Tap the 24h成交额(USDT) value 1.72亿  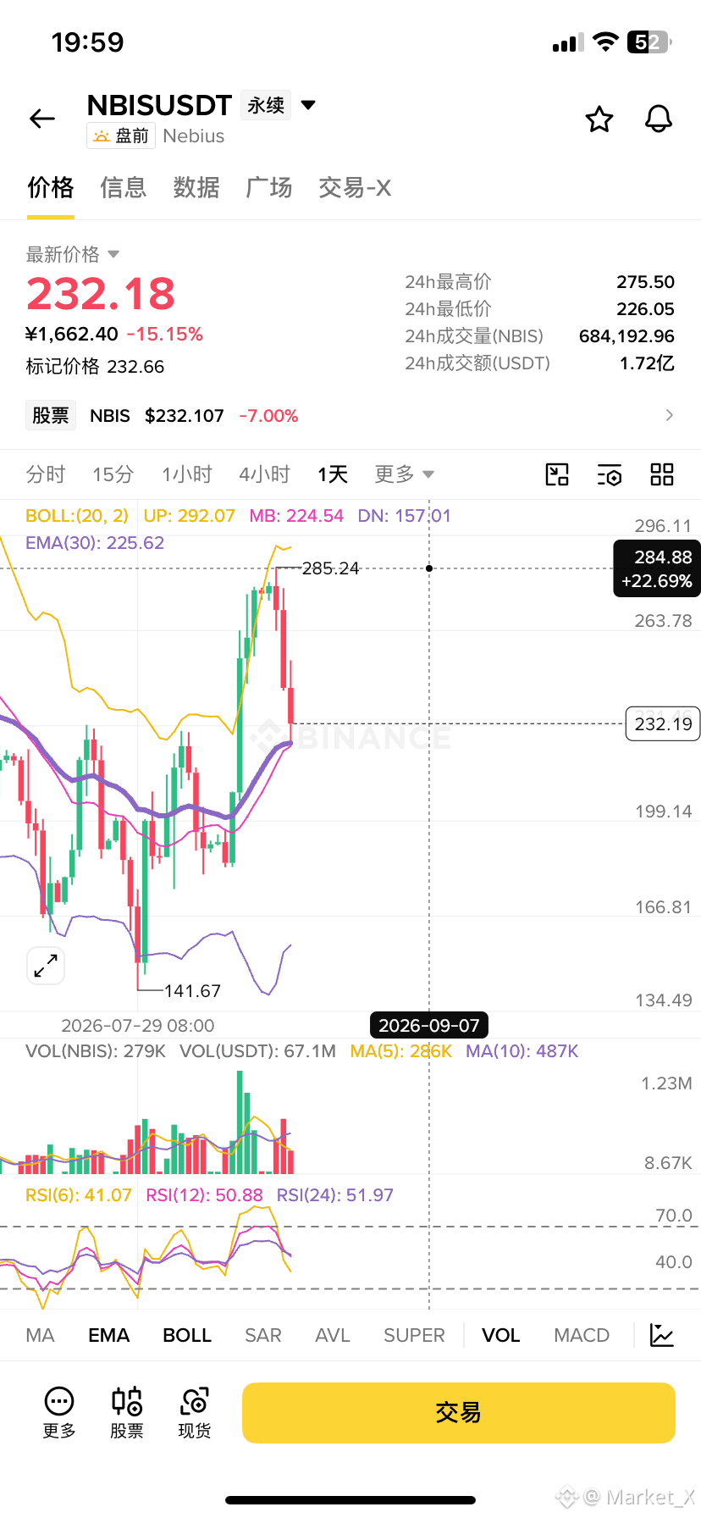point(648,363)
